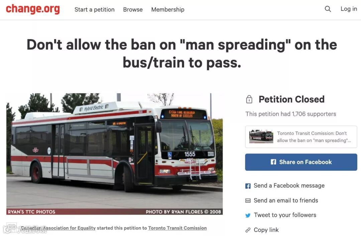Click the small bus thumbnail in petition card

(261, 137)
